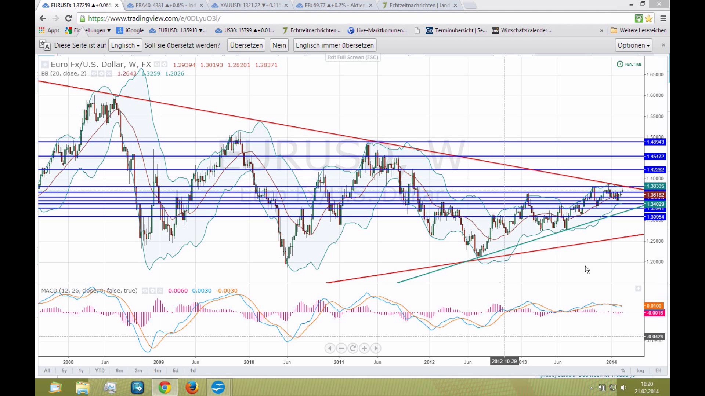
Task: Remove the MACD indicator with X icon
Action: pos(160,291)
